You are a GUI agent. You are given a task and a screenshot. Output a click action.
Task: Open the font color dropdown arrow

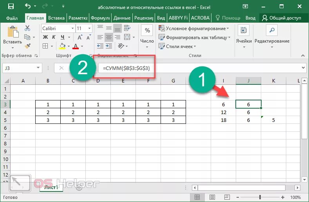[82, 46]
